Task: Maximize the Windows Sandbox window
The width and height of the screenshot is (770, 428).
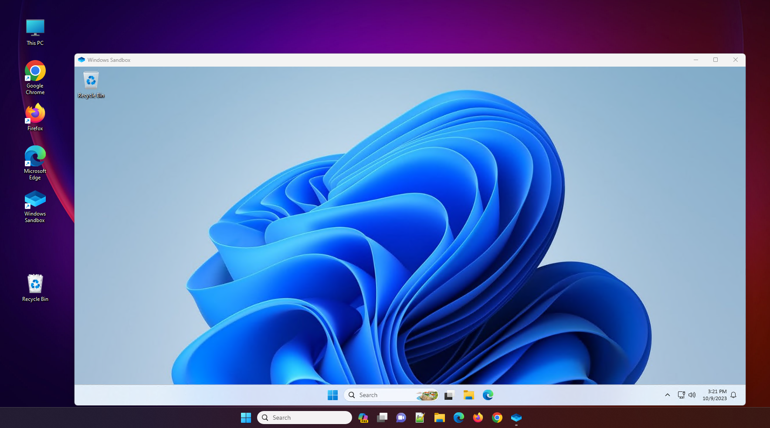Action: [716, 60]
